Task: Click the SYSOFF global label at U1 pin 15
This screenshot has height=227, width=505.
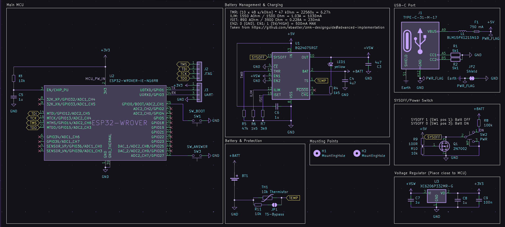Action: pos(258,57)
